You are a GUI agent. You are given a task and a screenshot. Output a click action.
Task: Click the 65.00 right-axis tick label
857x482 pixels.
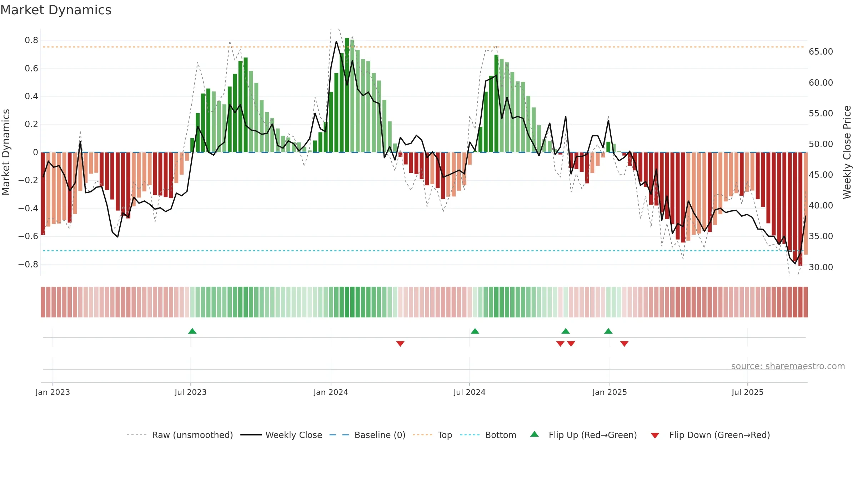click(821, 52)
